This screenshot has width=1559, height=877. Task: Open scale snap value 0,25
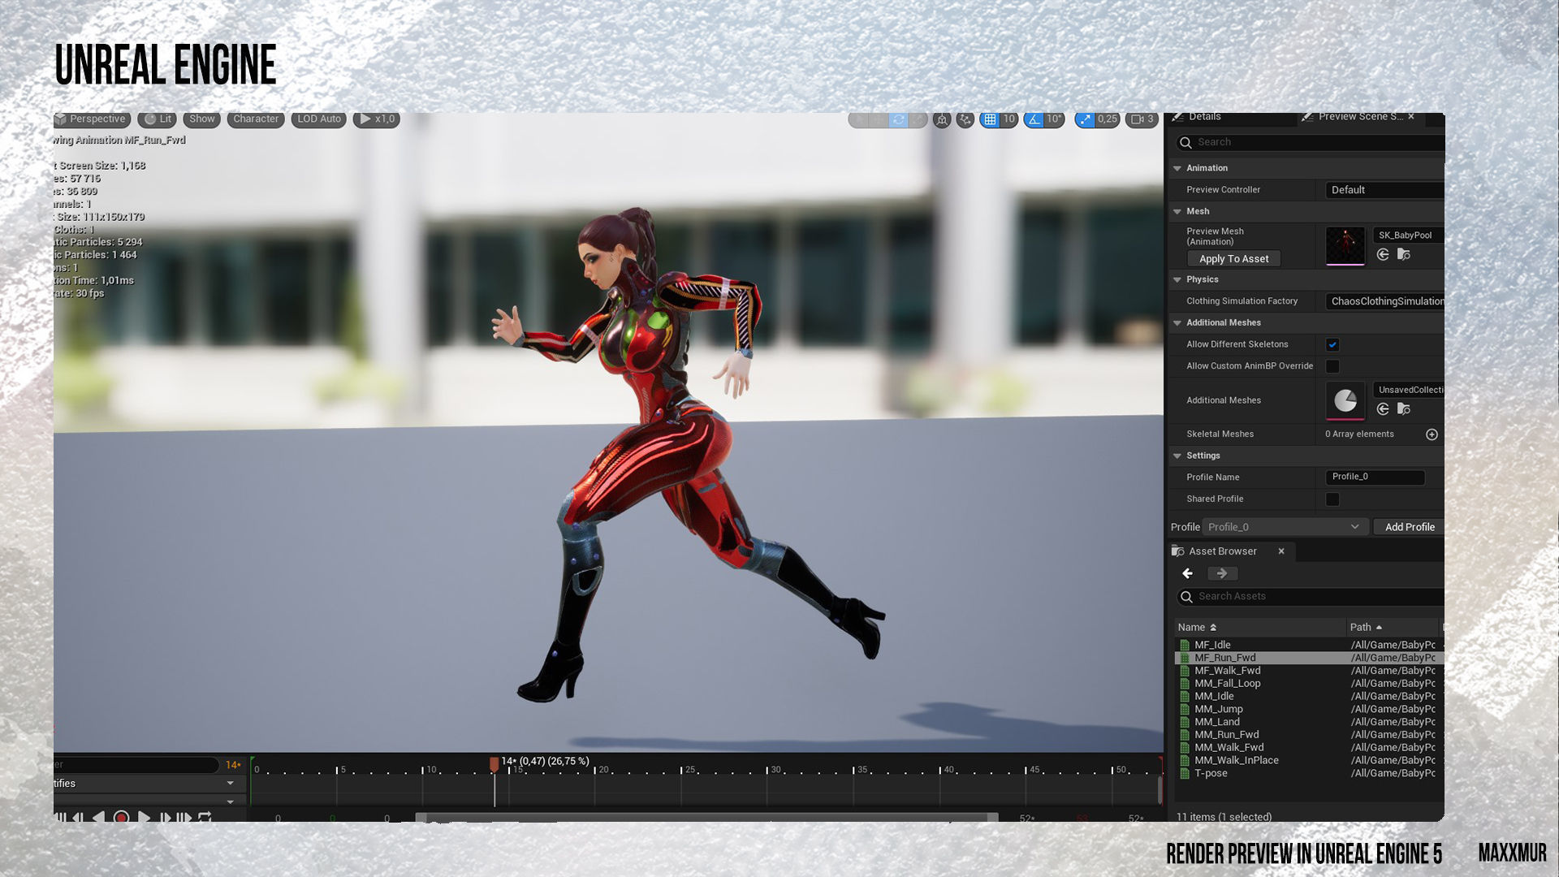point(1108,119)
